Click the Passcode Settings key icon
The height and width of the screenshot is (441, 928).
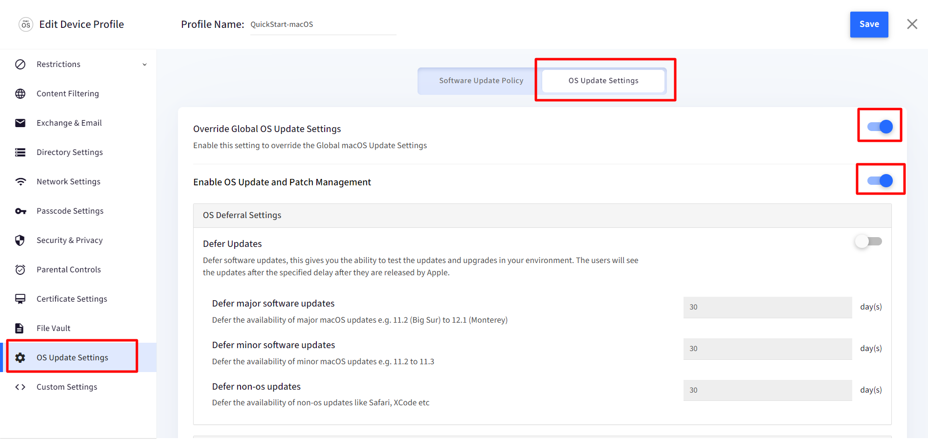pos(20,211)
